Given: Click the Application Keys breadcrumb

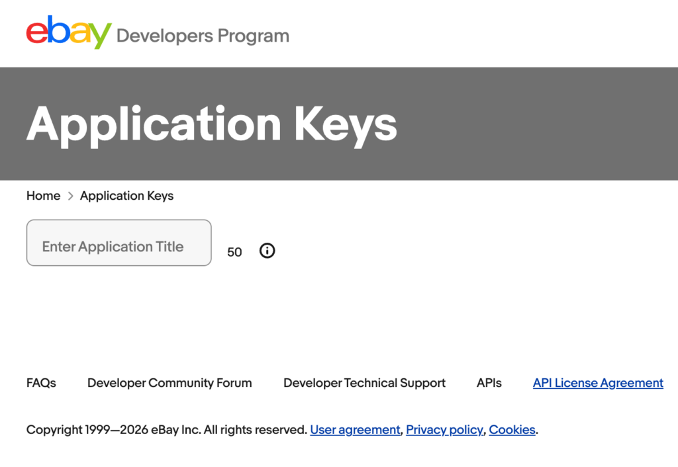Looking at the screenshot, I should pos(126,196).
